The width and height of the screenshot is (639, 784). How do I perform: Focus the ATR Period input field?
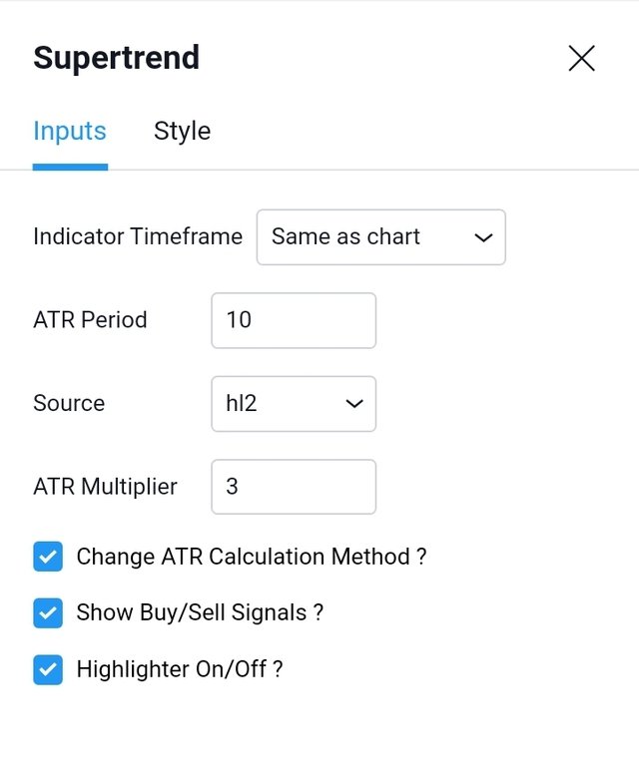[294, 320]
